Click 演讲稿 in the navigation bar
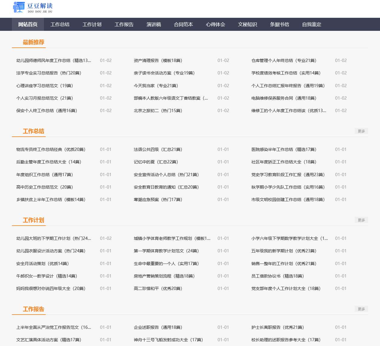 tap(153, 24)
